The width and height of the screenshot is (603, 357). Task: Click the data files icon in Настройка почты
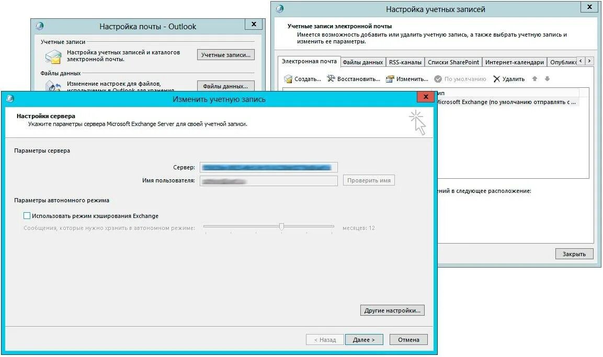(53, 86)
